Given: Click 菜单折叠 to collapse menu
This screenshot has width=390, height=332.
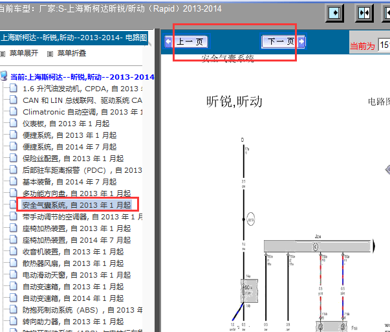Looking at the screenshot, I should point(72,53).
